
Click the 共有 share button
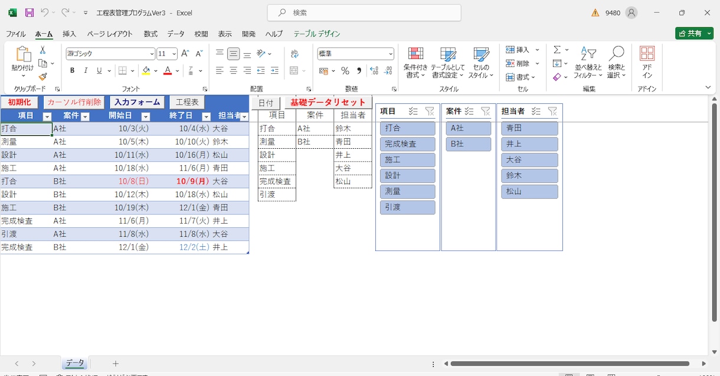pyautogui.click(x=694, y=34)
